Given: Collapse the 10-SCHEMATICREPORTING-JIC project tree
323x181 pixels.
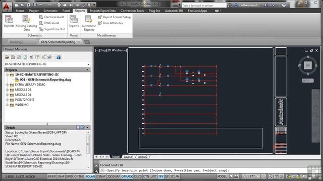Looking at the screenshot, I should [7, 75].
